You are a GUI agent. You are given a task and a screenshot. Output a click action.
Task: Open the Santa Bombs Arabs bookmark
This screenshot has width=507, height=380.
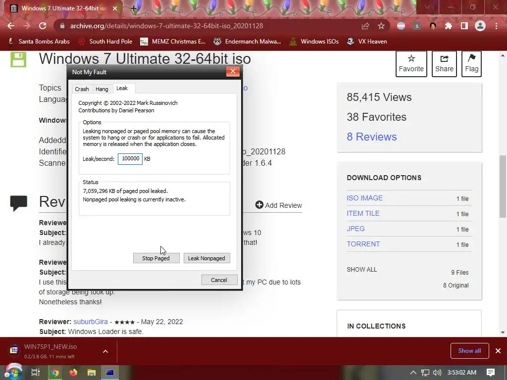pos(39,42)
